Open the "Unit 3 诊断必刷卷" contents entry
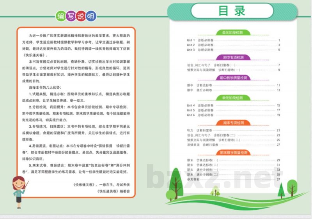312x219 pixels. click(233, 50)
